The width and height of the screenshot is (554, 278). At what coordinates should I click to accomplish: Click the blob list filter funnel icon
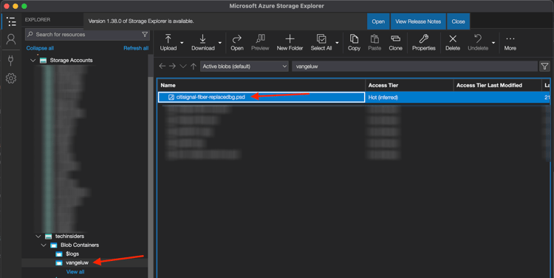[x=544, y=66]
